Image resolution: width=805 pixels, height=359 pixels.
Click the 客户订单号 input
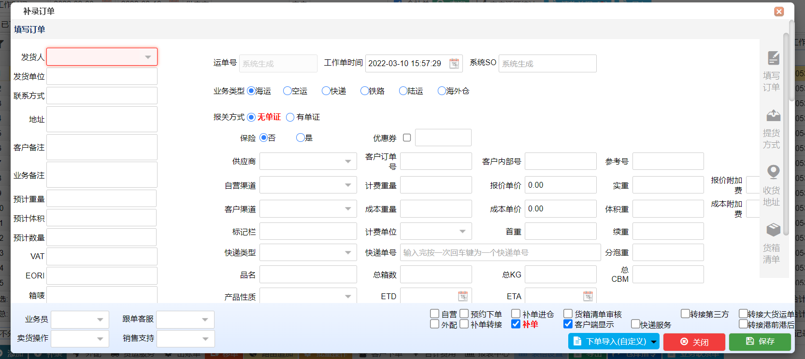coord(436,161)
